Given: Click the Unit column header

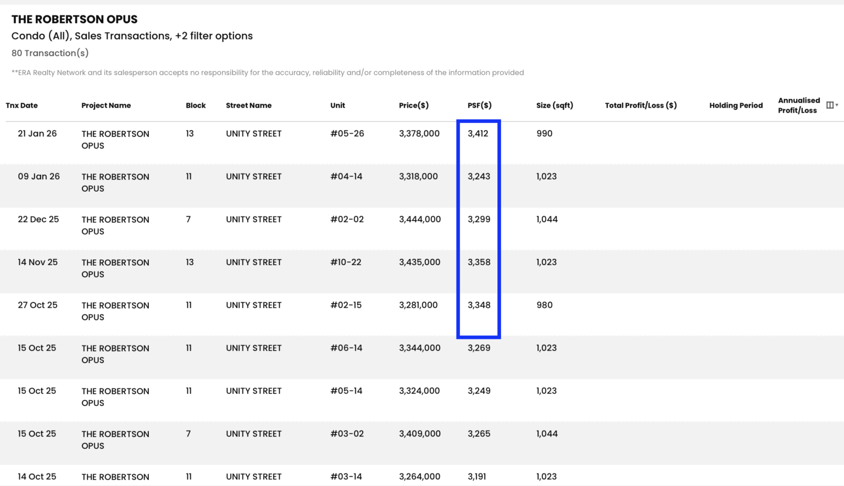Looking at the screenshot, I should click(x=337, y=105).
